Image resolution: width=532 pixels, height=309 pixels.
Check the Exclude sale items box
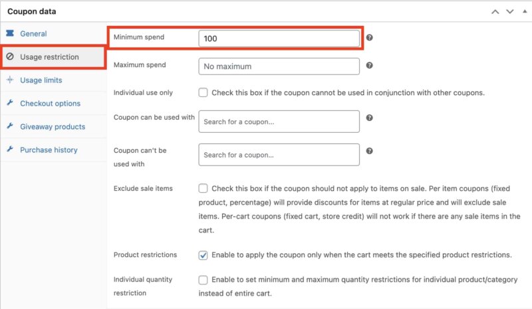pyautogui.click(x=203, y=189)
